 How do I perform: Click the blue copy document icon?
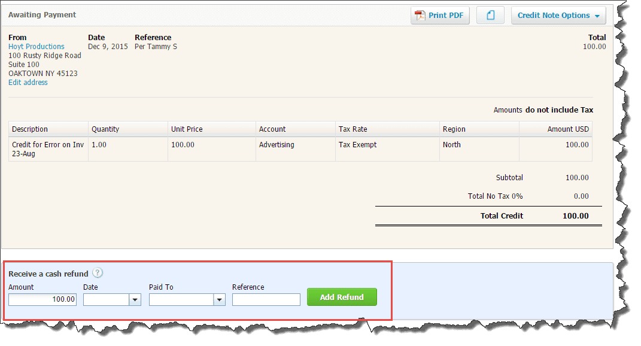coord(490,15)
